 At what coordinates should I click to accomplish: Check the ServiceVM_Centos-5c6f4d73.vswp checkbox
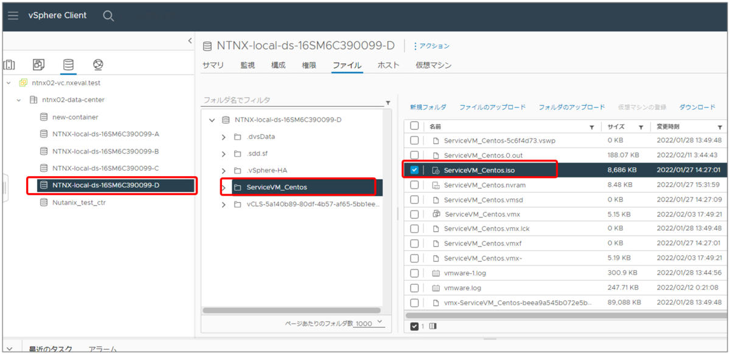tap(414, 141)
